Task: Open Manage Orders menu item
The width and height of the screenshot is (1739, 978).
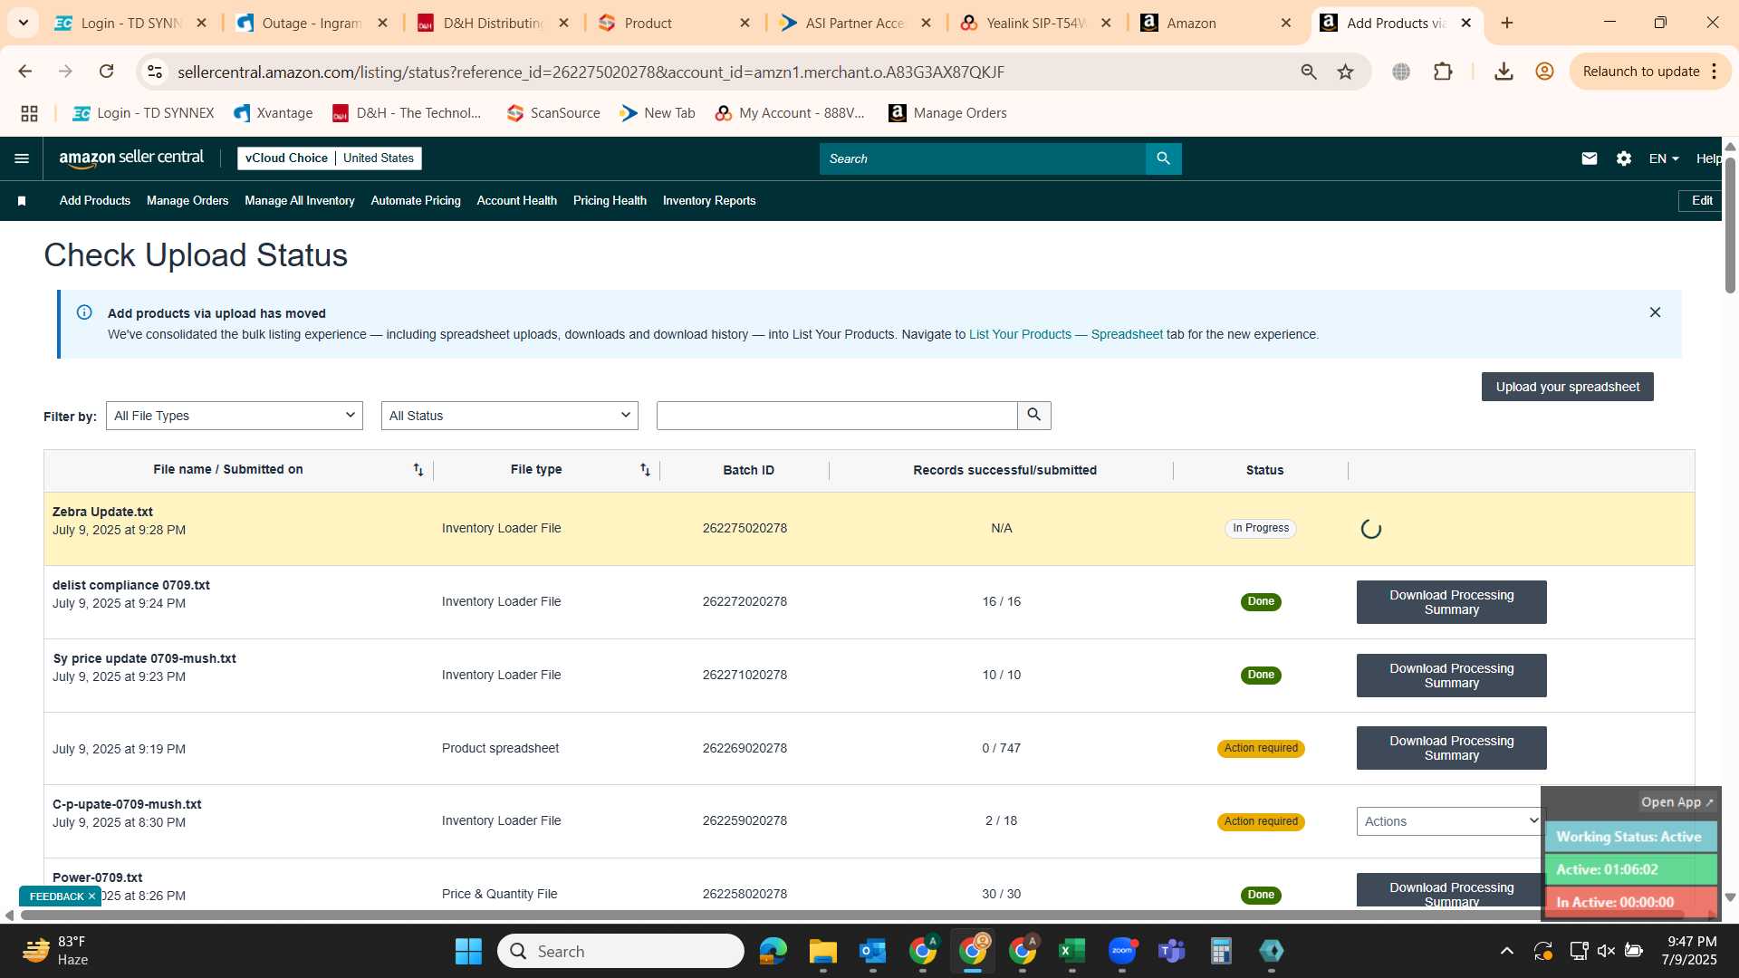Action: (x=187, y=201)
